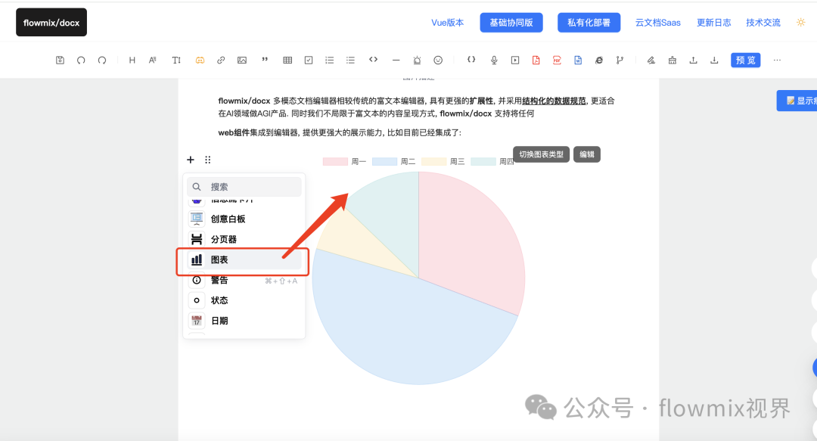This screenshot has width=817, height=441.
Task: Select 分页器 from the block menu
Action: 244,239
